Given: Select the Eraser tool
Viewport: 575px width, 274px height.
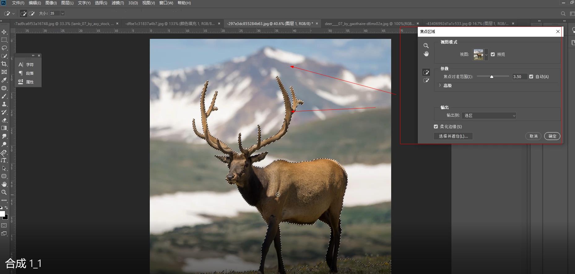Looking at the screenshot, I should point(4,120).
